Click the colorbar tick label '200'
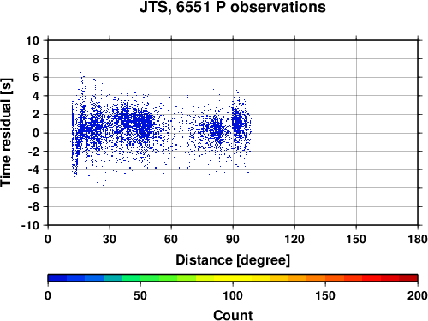The image size is (428, 321). coord(418,295)
